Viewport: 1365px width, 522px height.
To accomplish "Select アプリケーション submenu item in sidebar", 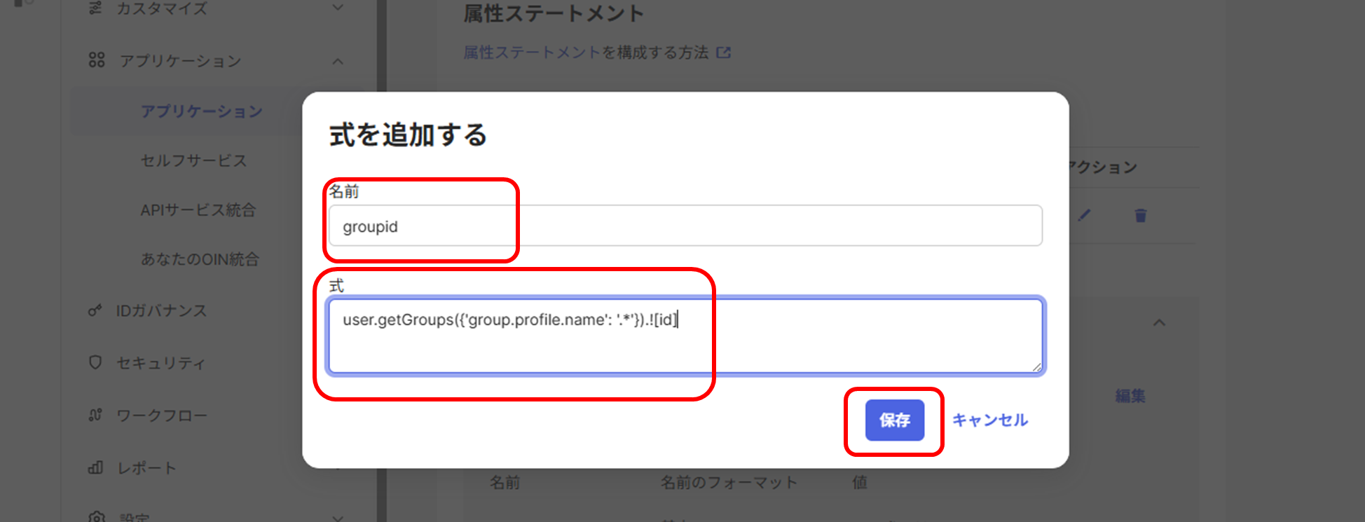I will click(202, 111).
